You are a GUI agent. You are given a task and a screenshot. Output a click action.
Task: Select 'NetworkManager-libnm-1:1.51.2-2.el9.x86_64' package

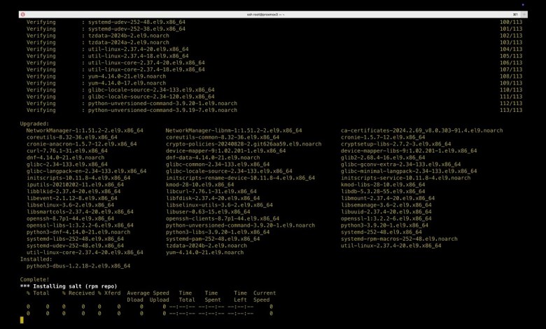[x=234, y=131]
